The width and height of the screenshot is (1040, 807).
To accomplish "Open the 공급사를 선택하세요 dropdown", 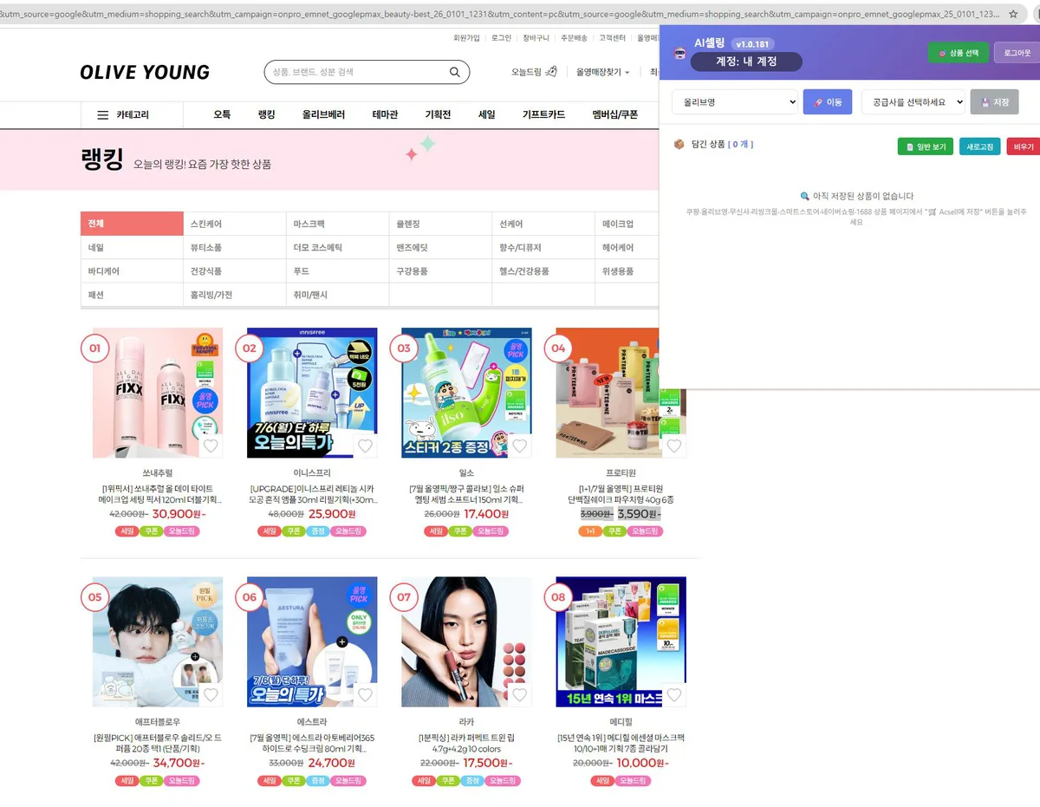I will [x=913, y=101].
